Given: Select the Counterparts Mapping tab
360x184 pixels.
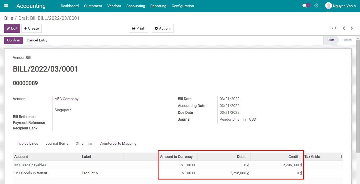Looking at the screenshot, I should 118,143.
